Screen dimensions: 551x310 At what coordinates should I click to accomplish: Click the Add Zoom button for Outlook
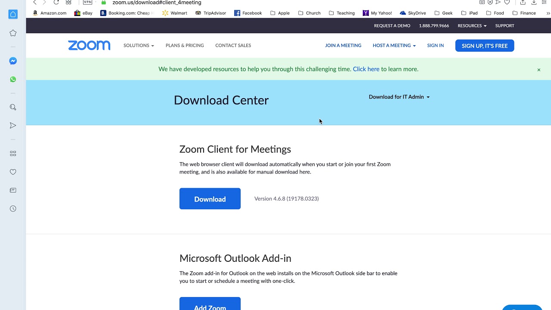(210, 304)
